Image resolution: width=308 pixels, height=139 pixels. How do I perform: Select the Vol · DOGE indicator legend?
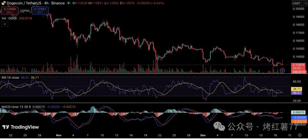10,18
